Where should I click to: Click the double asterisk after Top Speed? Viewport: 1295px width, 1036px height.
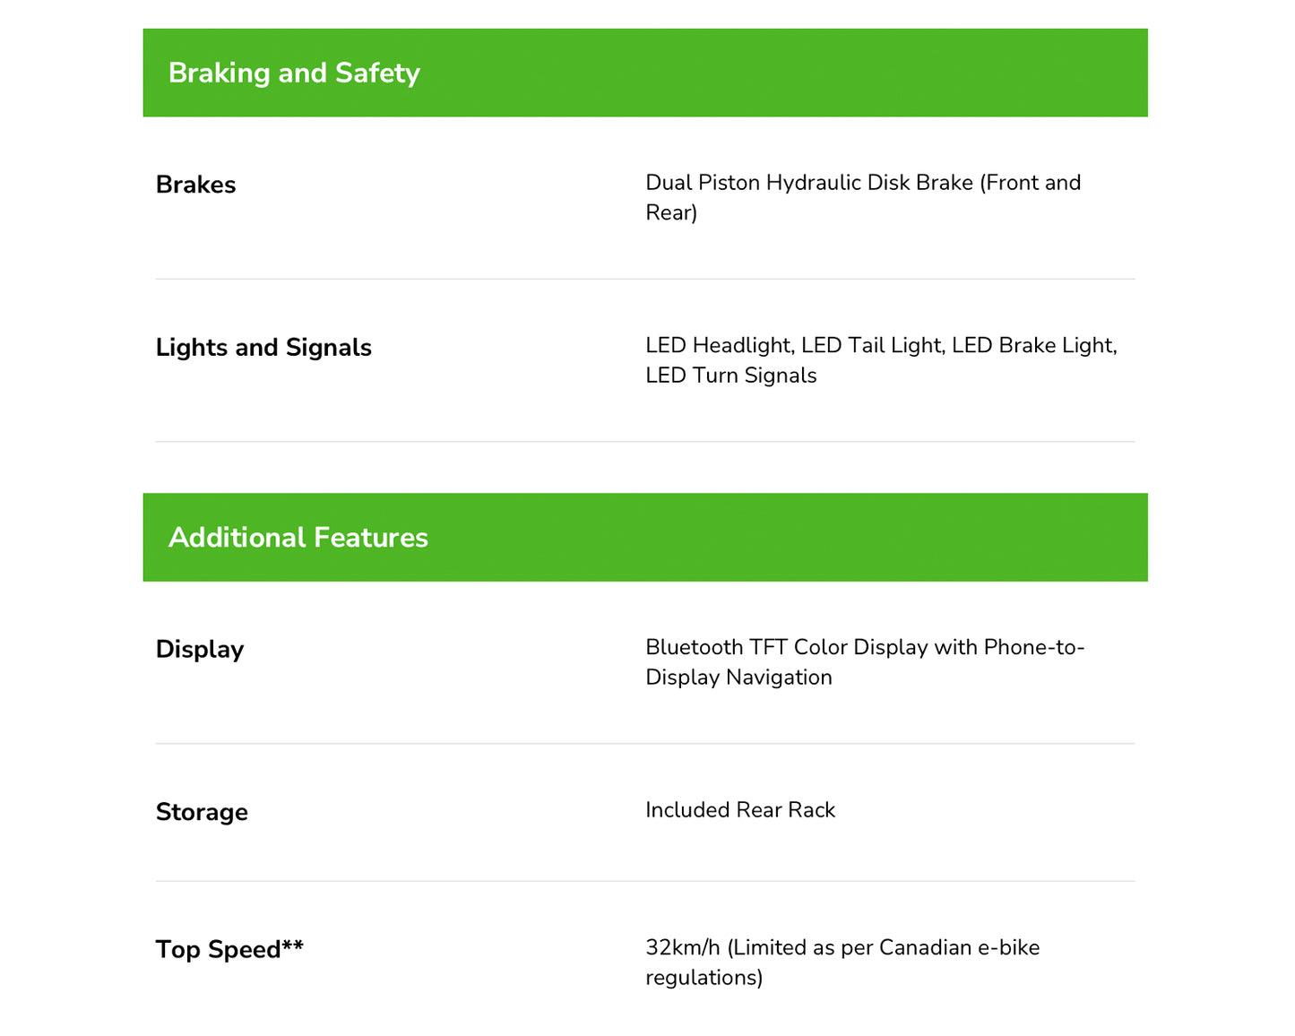coord(293,945)
